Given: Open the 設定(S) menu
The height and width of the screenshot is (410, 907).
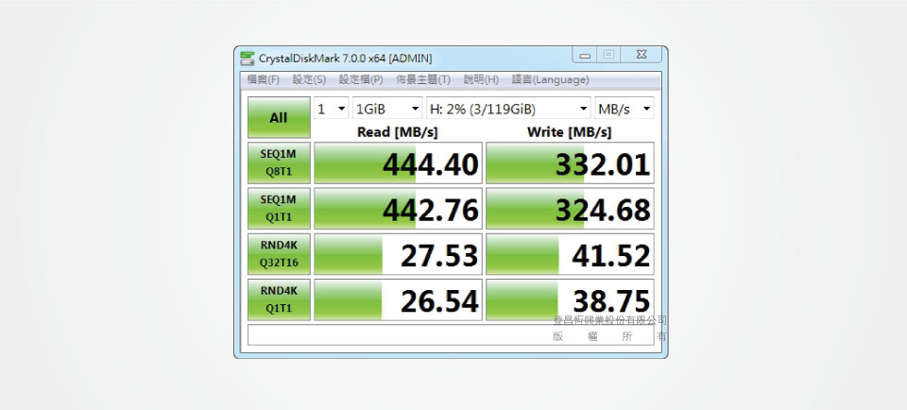Looking at the screenshot, I should click(309, 79).
